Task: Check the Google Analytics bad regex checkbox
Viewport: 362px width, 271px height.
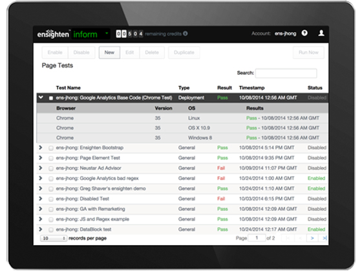Action: click(51, 179)
